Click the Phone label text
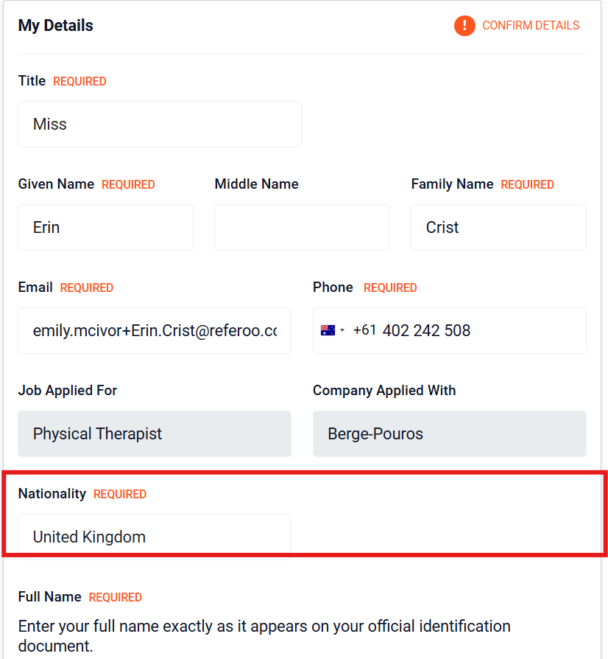Viewport: 608px width, 659px height. point(333,287)
